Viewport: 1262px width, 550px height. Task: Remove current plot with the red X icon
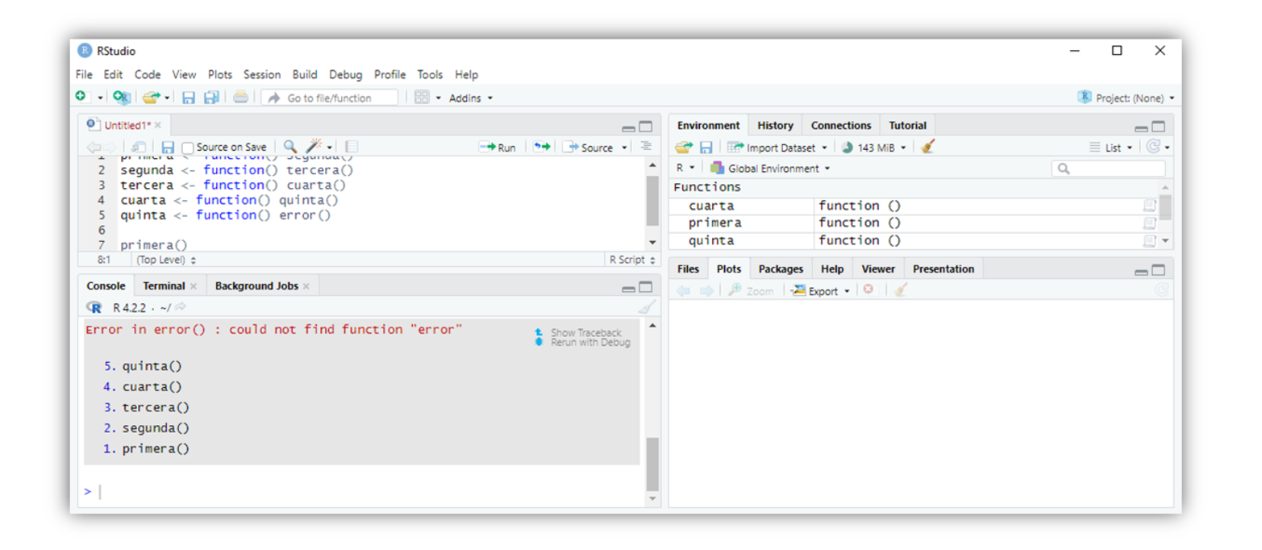868,290
